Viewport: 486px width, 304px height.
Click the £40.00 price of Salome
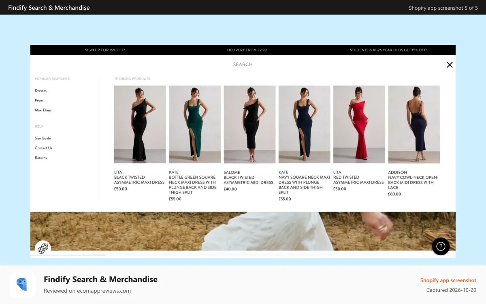click(x=230, y=189)
